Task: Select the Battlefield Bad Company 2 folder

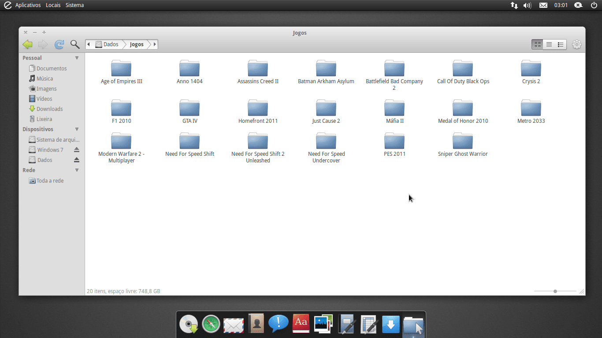Action: pyautogui.click(x=394, y=75)
